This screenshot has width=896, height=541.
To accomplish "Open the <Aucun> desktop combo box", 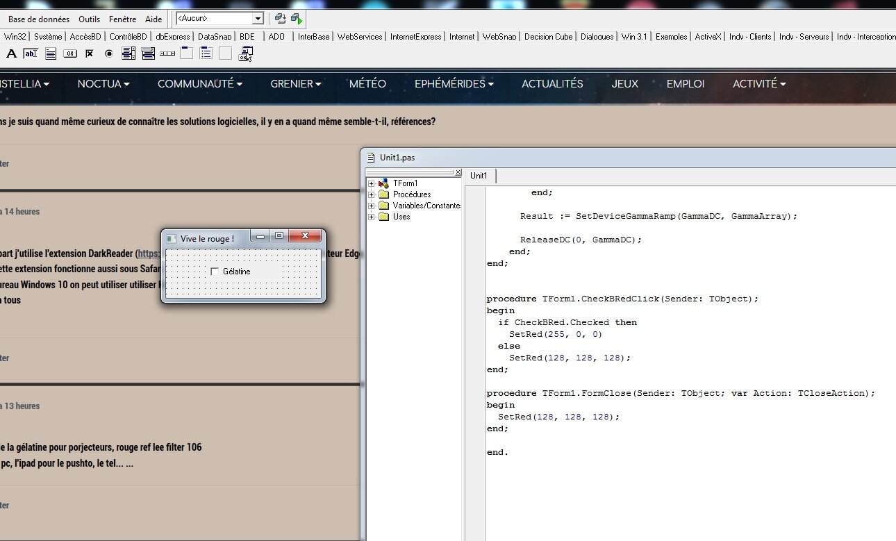I will coord(258,19).
